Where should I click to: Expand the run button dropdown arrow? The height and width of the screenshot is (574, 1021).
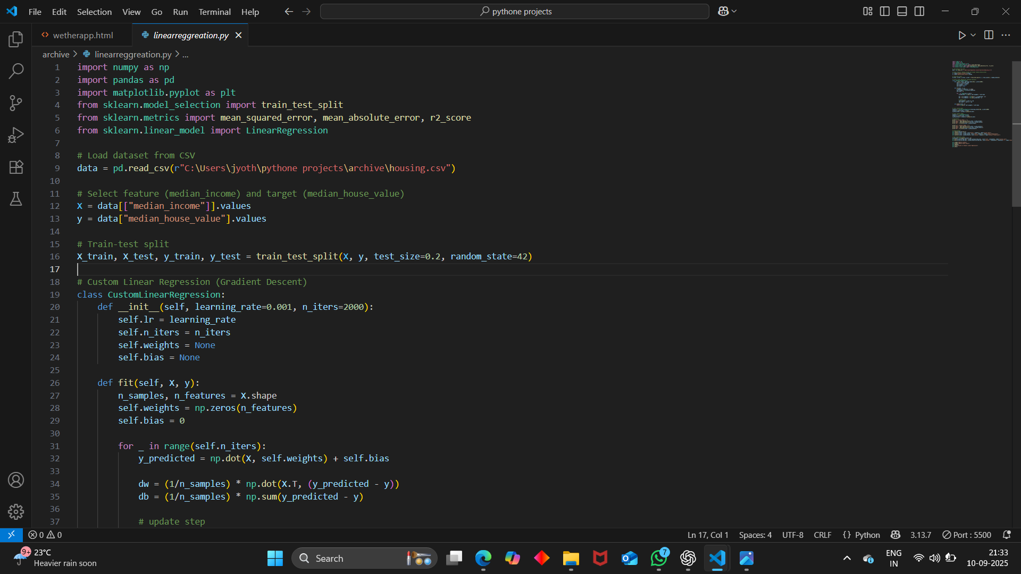tap(973, 35)
